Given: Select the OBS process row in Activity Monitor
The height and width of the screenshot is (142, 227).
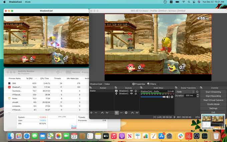Looking at the screenshot, I should pyautogui.click(x=46, y=83).
